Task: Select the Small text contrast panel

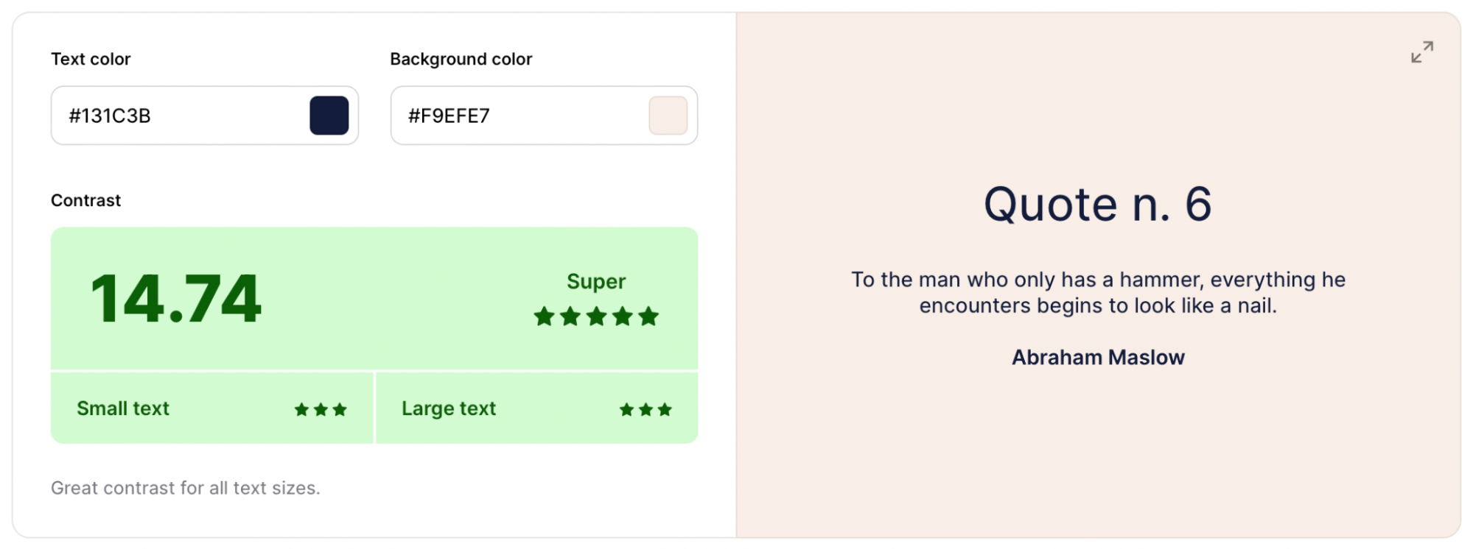Action: tap(212, 408)
